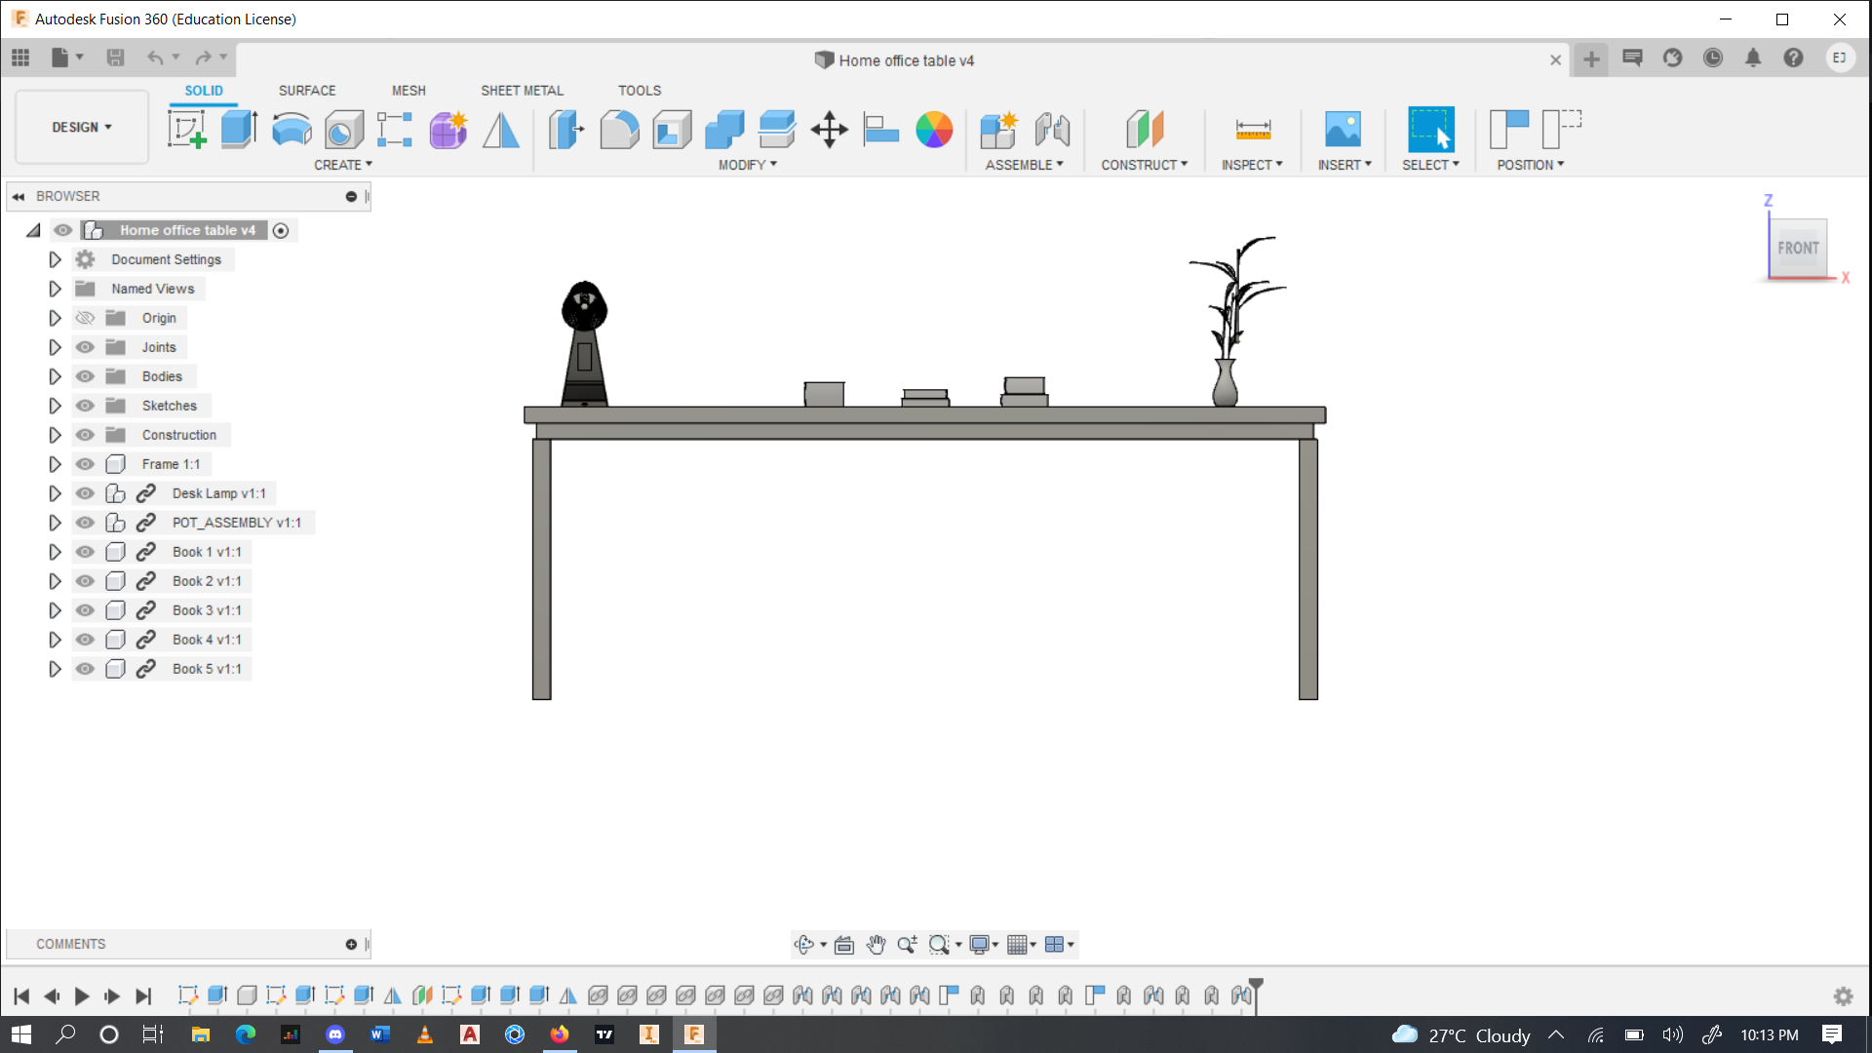Select the Fillet tool
The width and height of the screenshot is (1872, 1053).
pyautogui.click(x=619, y=129)
